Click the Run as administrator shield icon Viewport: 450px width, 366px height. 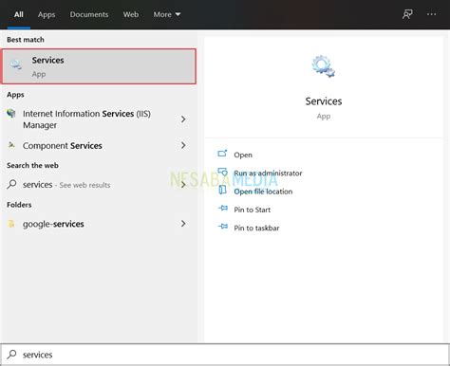coord(222,172)
